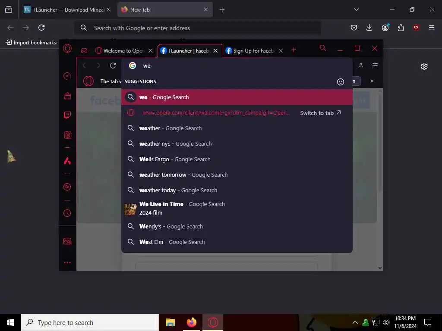Choose 'Wendy's' search suggestion
The width and height of the screenshot is (442, 331).
coord(237,226)
